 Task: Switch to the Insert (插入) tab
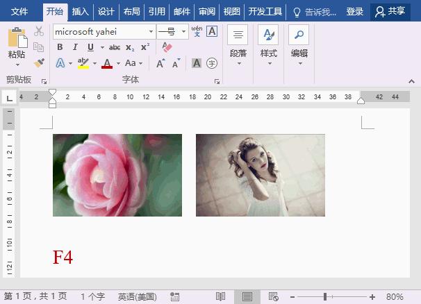81,12
